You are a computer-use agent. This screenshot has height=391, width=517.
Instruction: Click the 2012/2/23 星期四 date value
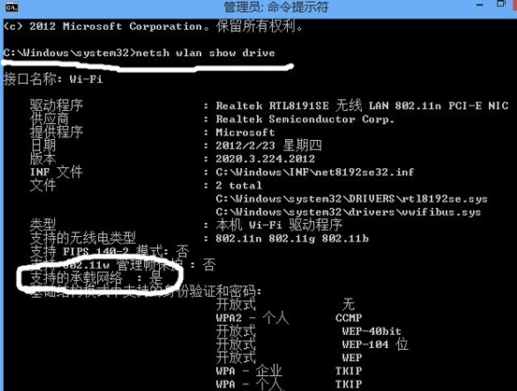coord(268,146)
